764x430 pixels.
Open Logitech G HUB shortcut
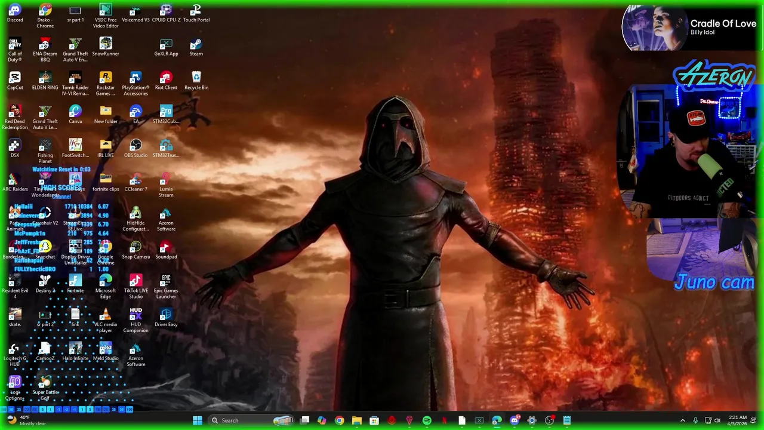[15, 355]
